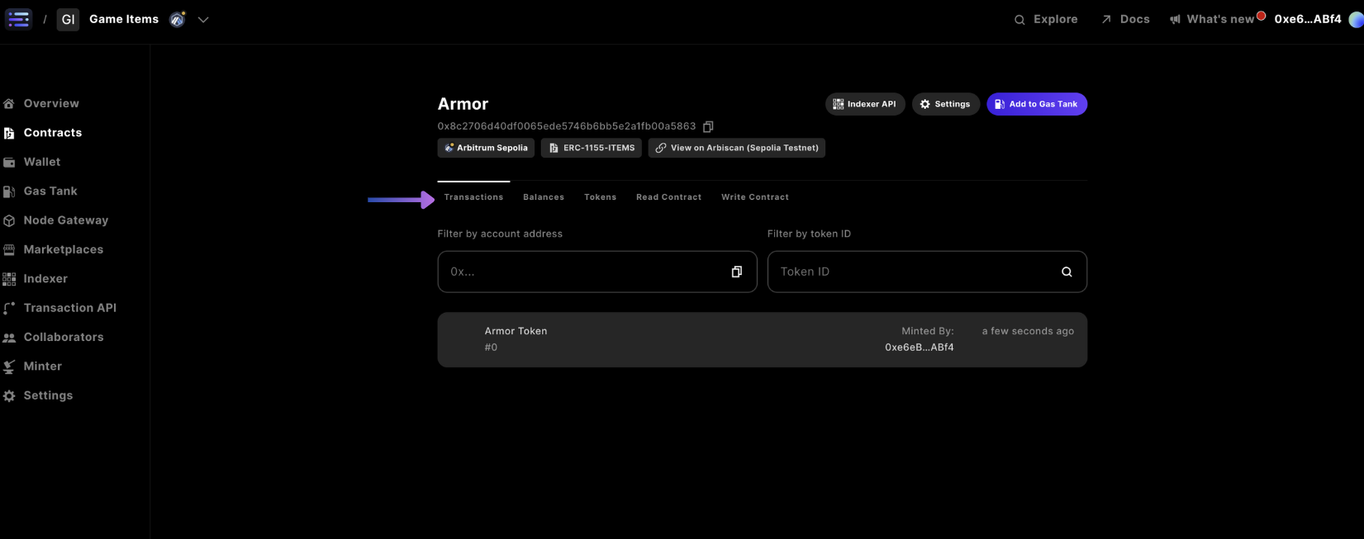This screenshot has width=1364, height=539.
Task: Go to Node Gateway in sidebar
Action: tap(65, 220)
